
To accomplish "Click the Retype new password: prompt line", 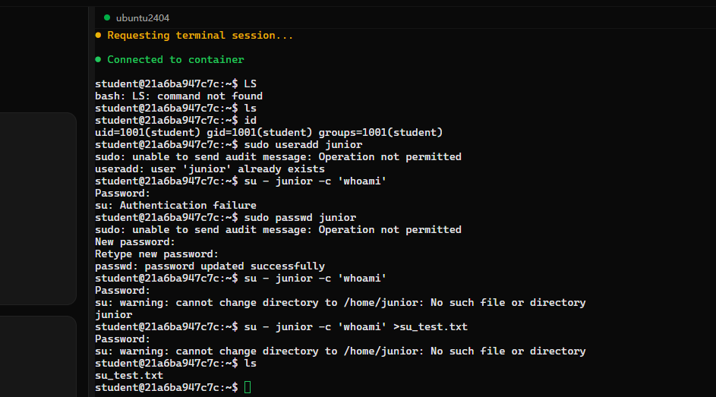I will pyautogui.click(x=156, y=254).
